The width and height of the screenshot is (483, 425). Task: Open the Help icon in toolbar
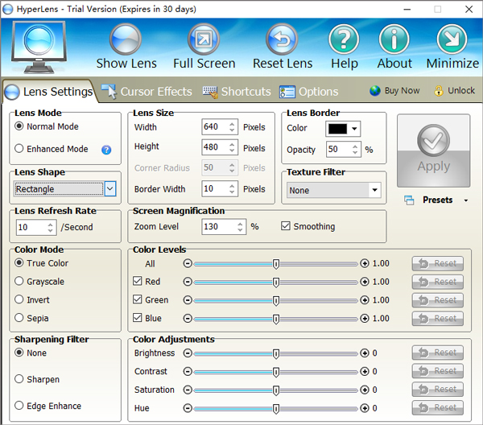pyautogui.click(x=344, y=39)
